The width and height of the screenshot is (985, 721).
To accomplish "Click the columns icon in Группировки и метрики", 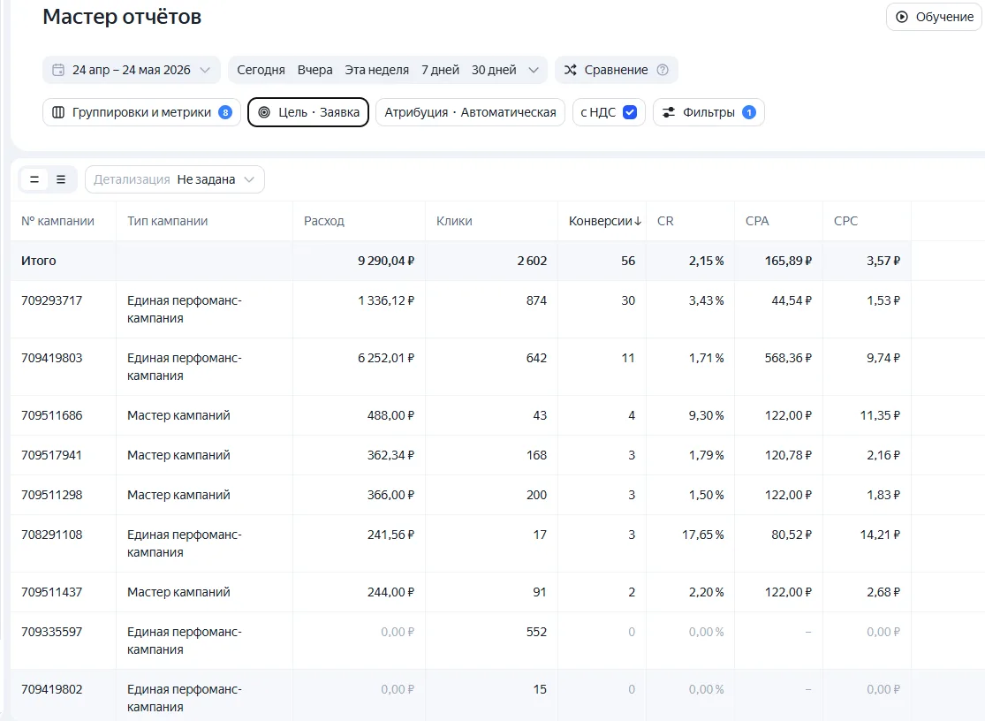I will pos(58,112).
